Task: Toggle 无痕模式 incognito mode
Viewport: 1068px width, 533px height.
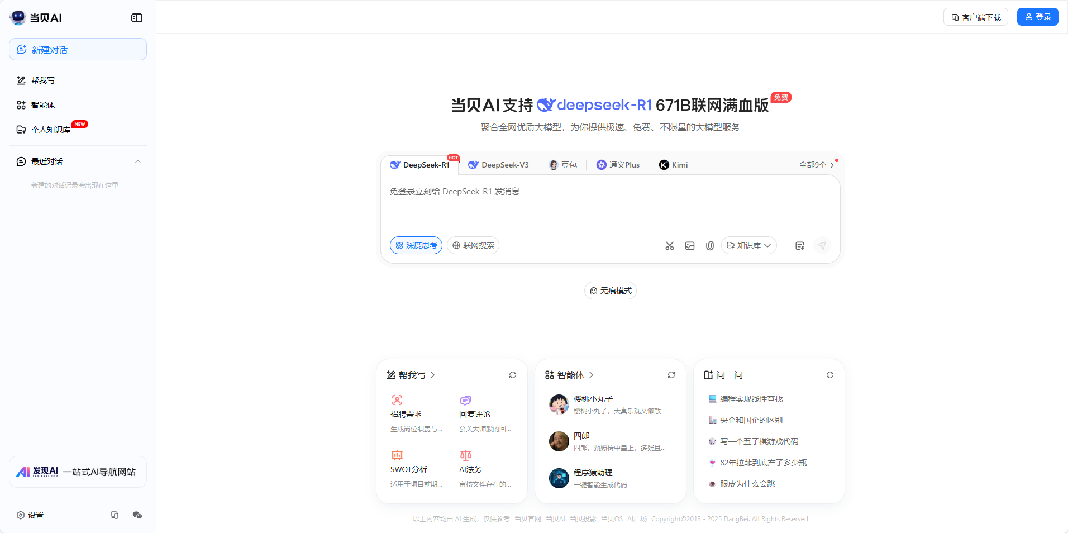Action: (611, 291)
